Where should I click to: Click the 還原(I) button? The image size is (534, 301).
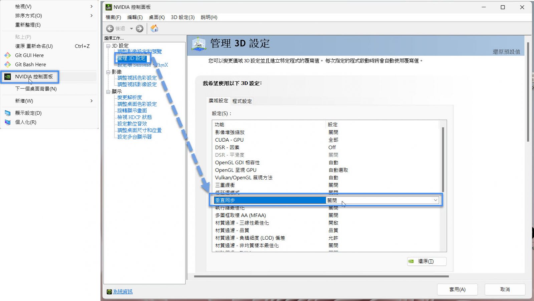(427, 261)
